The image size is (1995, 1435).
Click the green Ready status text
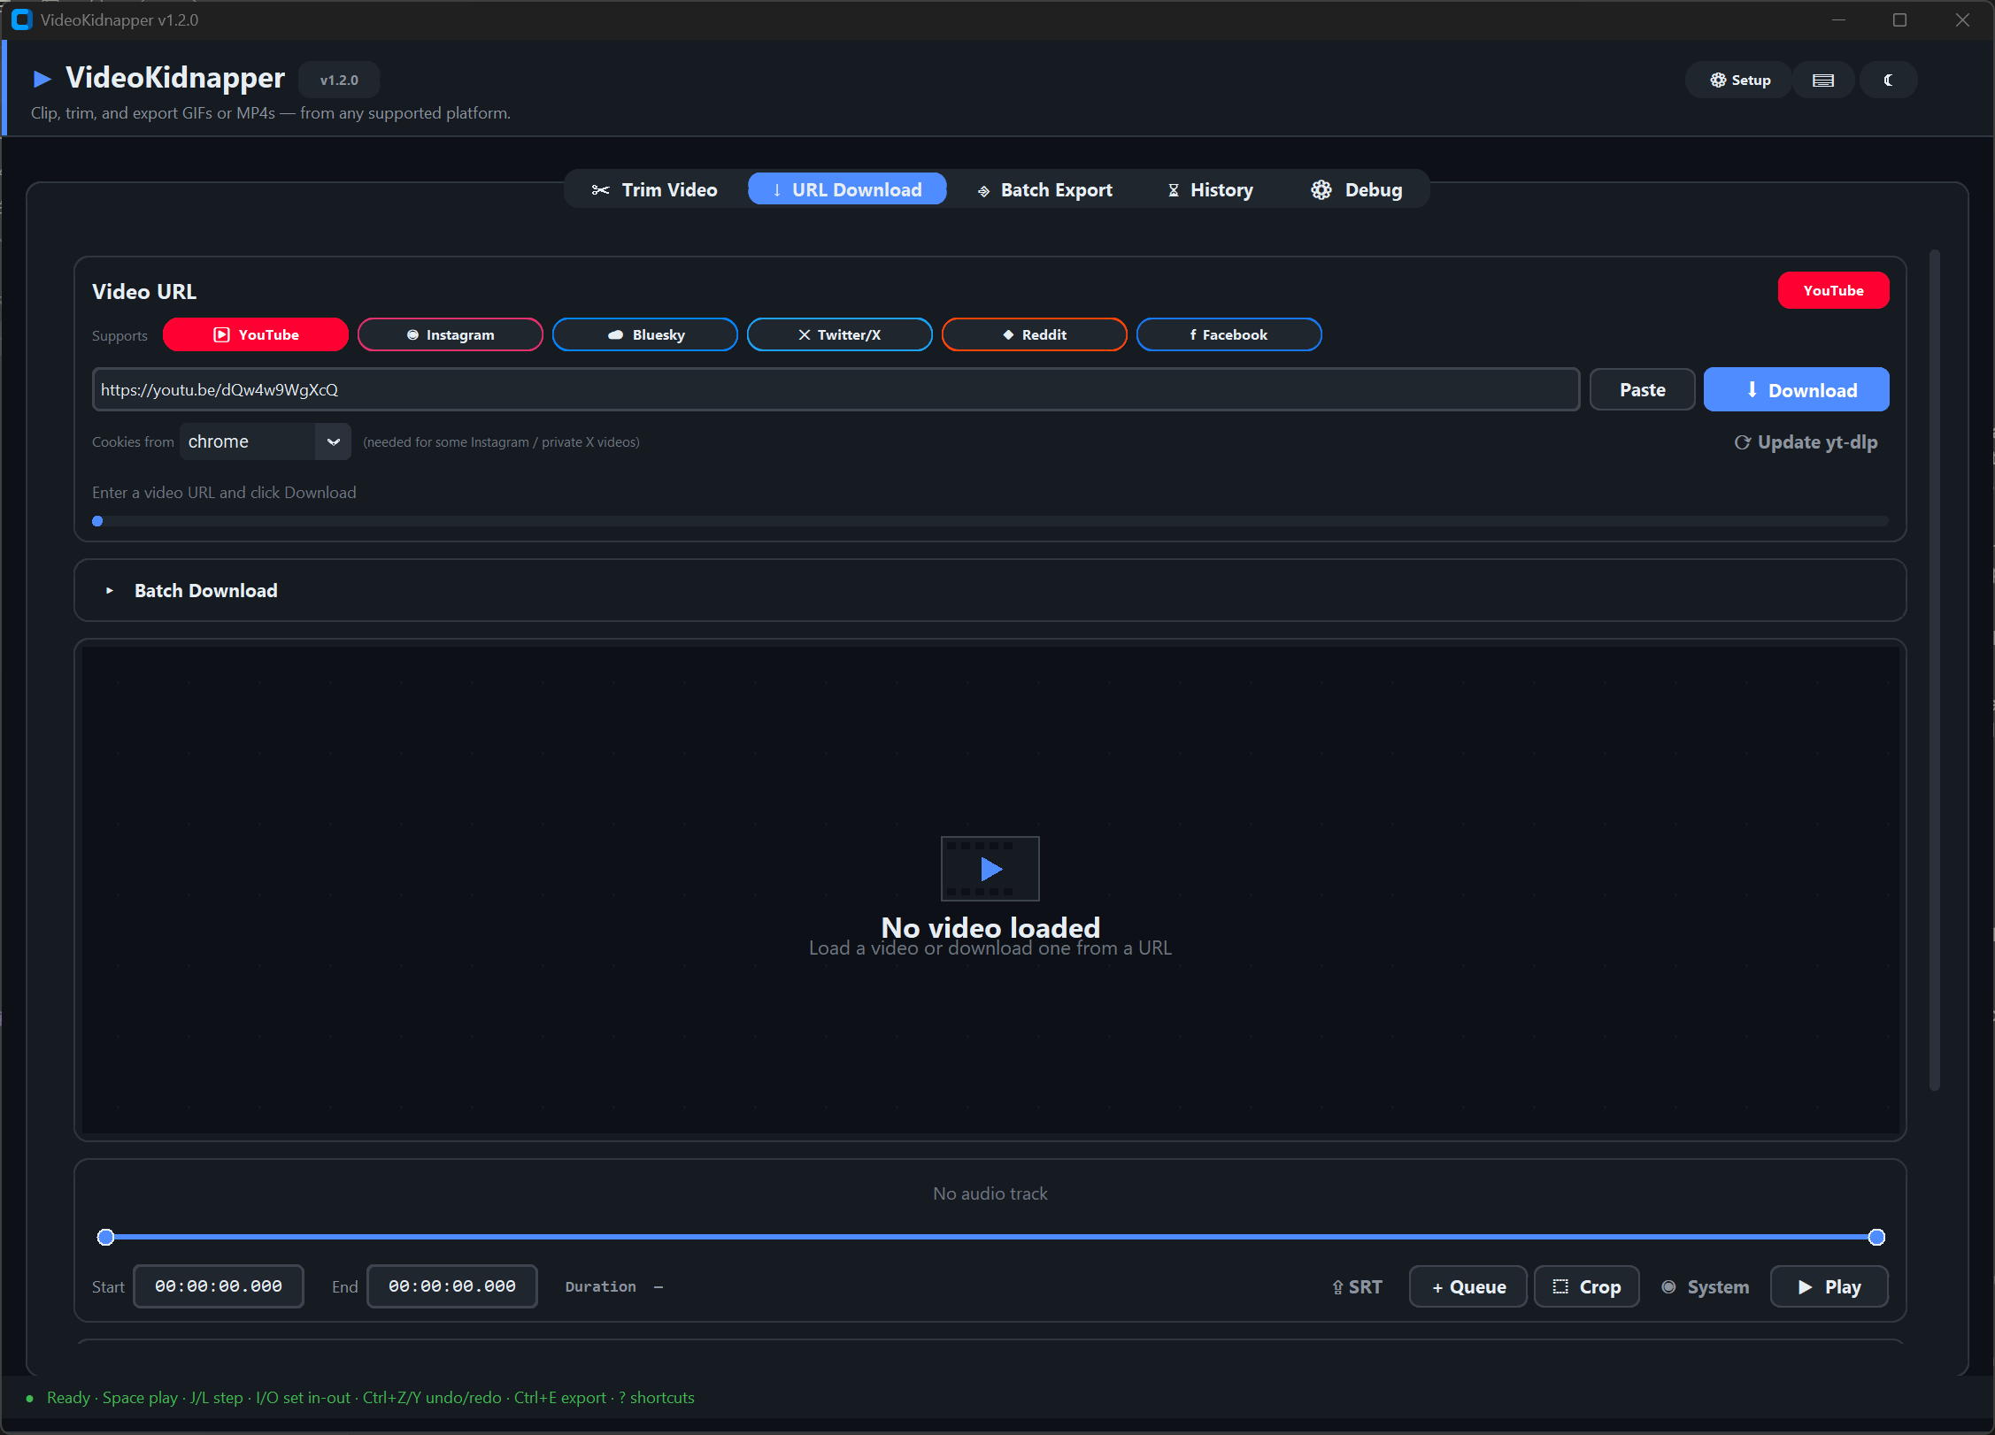click(68, 1398)
